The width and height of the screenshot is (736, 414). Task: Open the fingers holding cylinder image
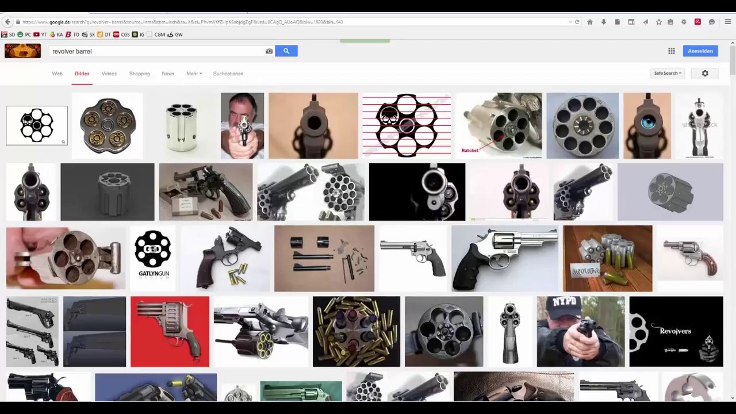click(x=66, y=258)
